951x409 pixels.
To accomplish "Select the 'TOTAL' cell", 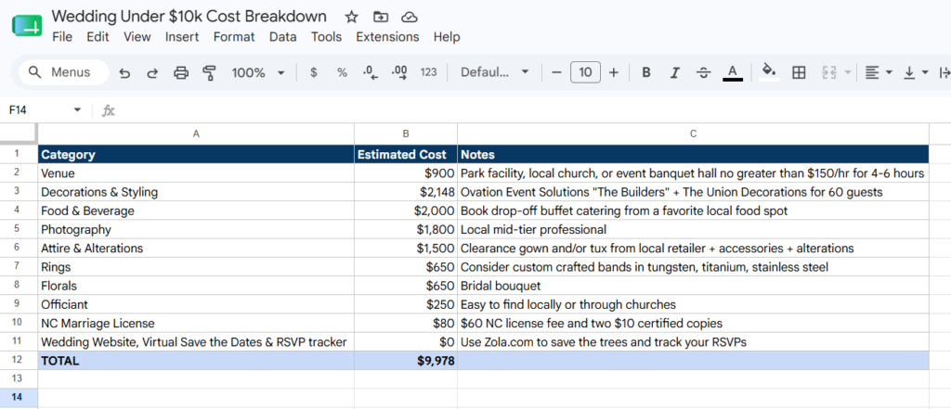I will pos(196,361).
